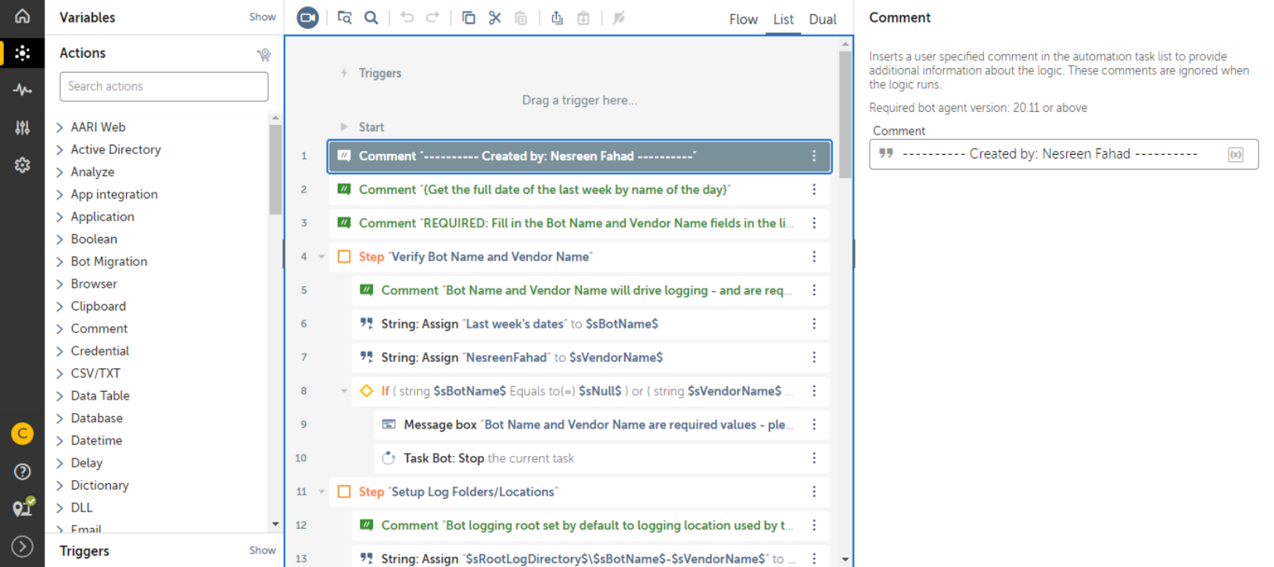
Task: Click the Cut scissors icon
Action: pos(495,17)
